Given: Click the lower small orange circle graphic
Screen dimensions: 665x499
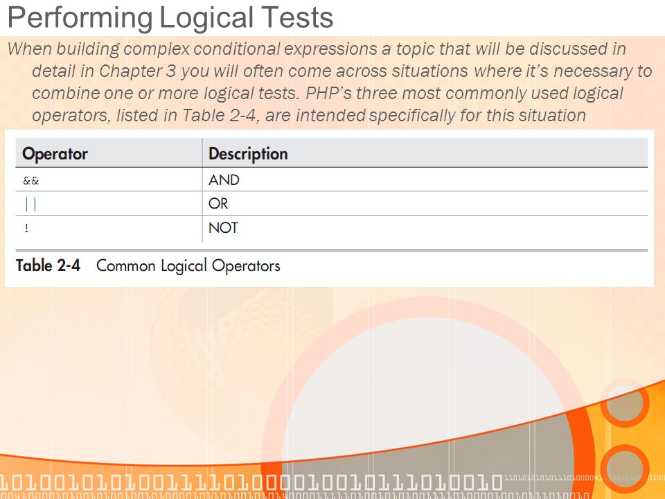Looking at the screenshot, I should point(625,469).
